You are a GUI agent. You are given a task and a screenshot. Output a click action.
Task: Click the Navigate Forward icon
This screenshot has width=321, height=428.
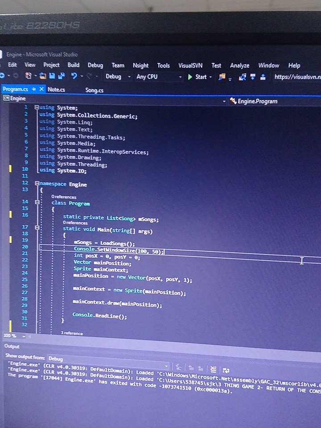pyautogui.click(x=16, y=76)
